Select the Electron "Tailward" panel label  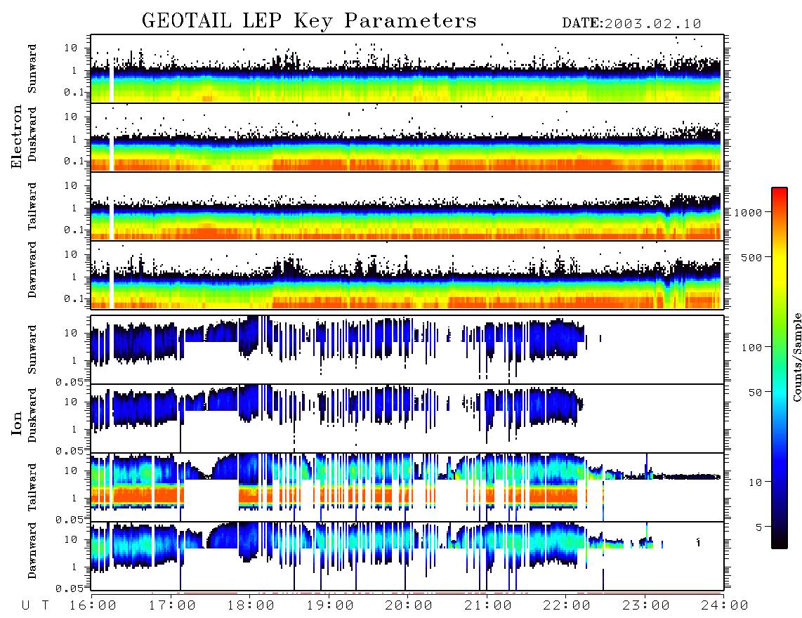[x=32, y=206]
